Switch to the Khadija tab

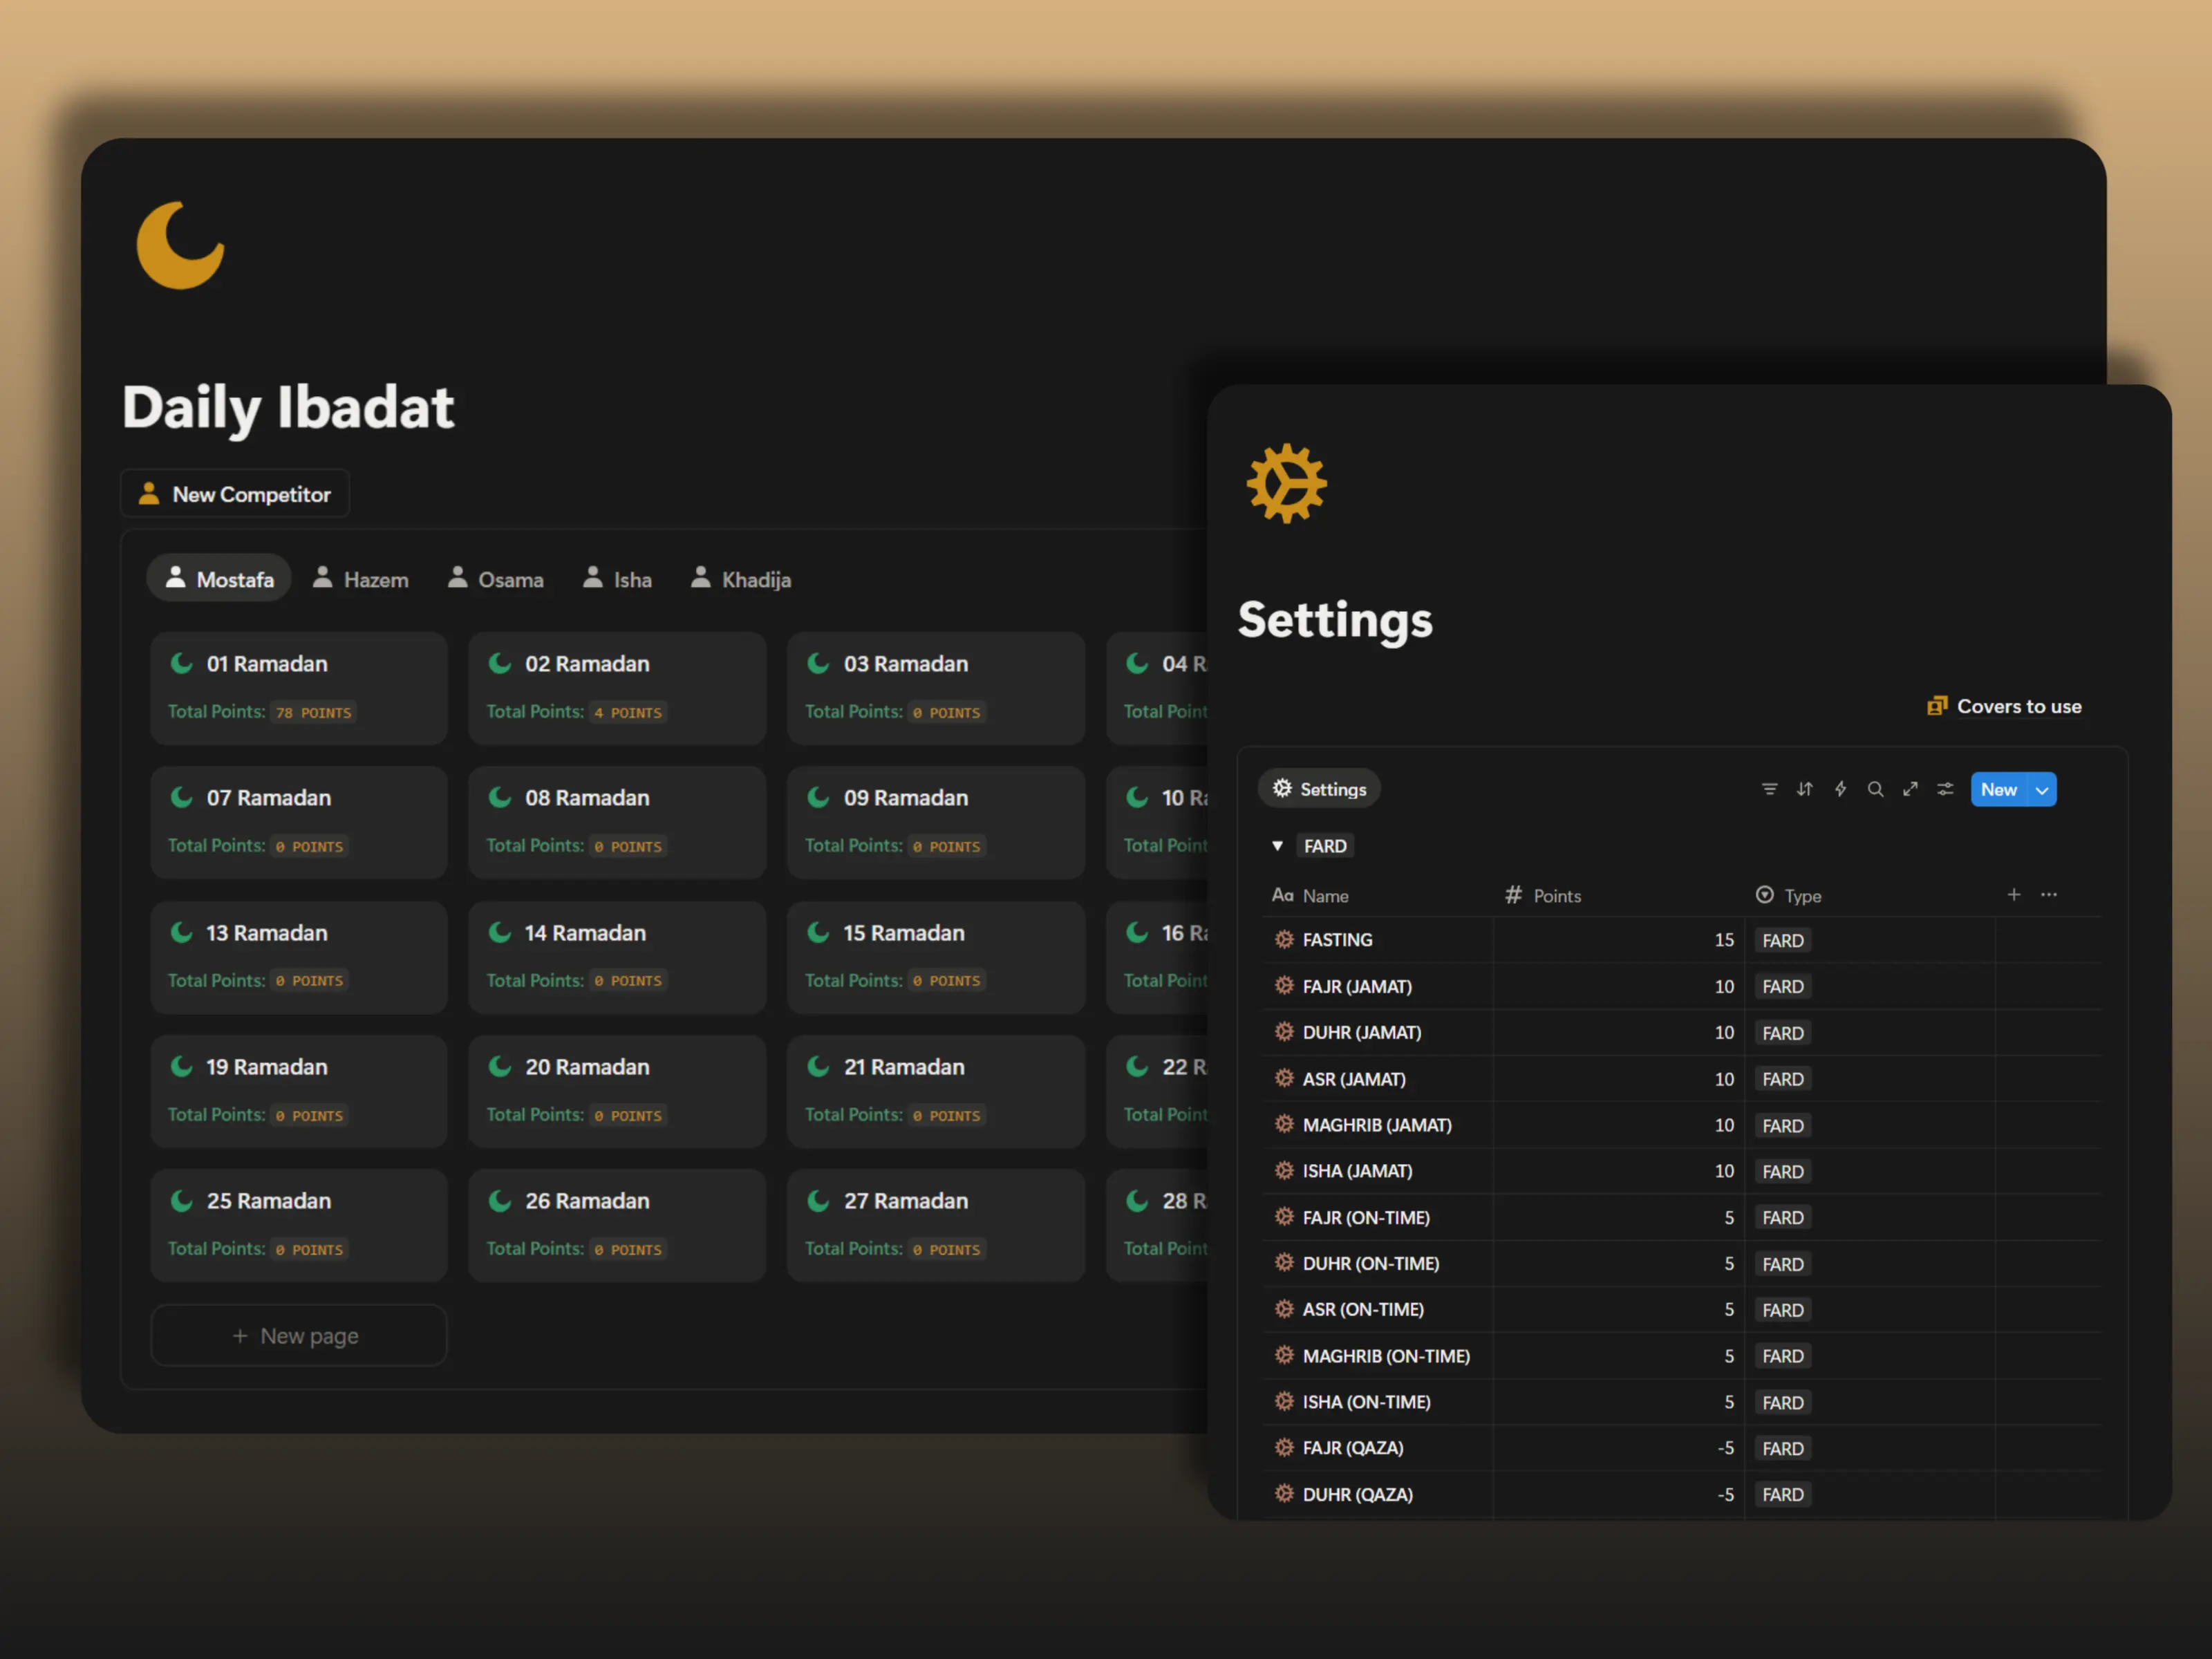click(740, 578)
